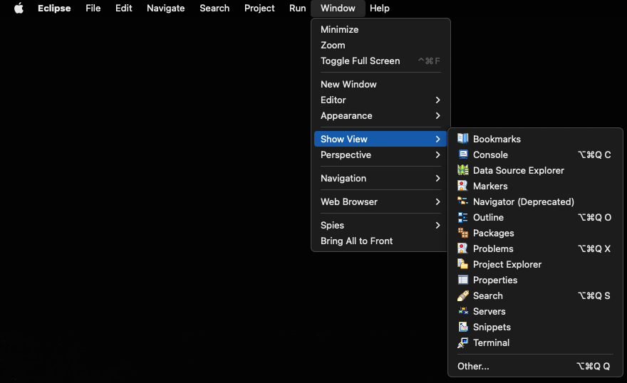The height and width of the screenshot is (383, 627).
Task: Select the Markers view label
Action: (x=490, y=186)
